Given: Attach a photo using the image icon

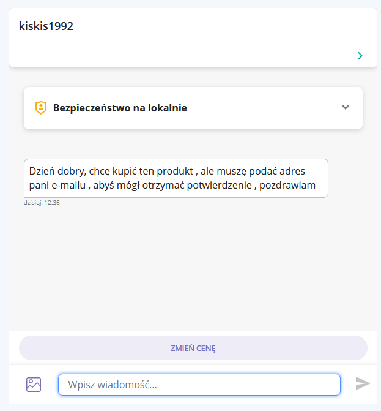Looking at the screenshot, I should [34, 385].
